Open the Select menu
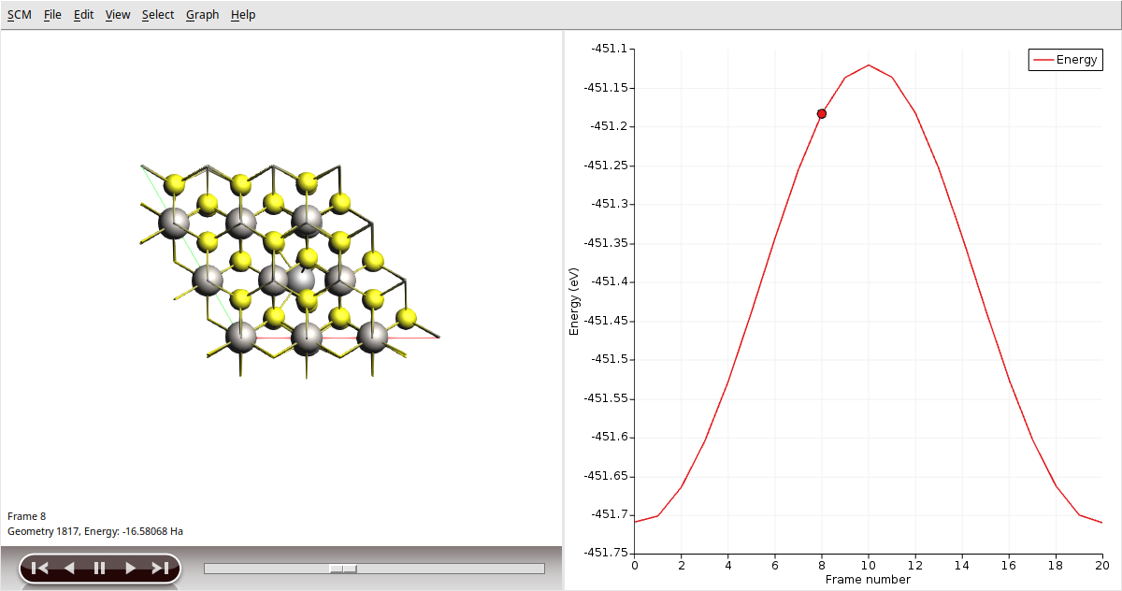 158,15
